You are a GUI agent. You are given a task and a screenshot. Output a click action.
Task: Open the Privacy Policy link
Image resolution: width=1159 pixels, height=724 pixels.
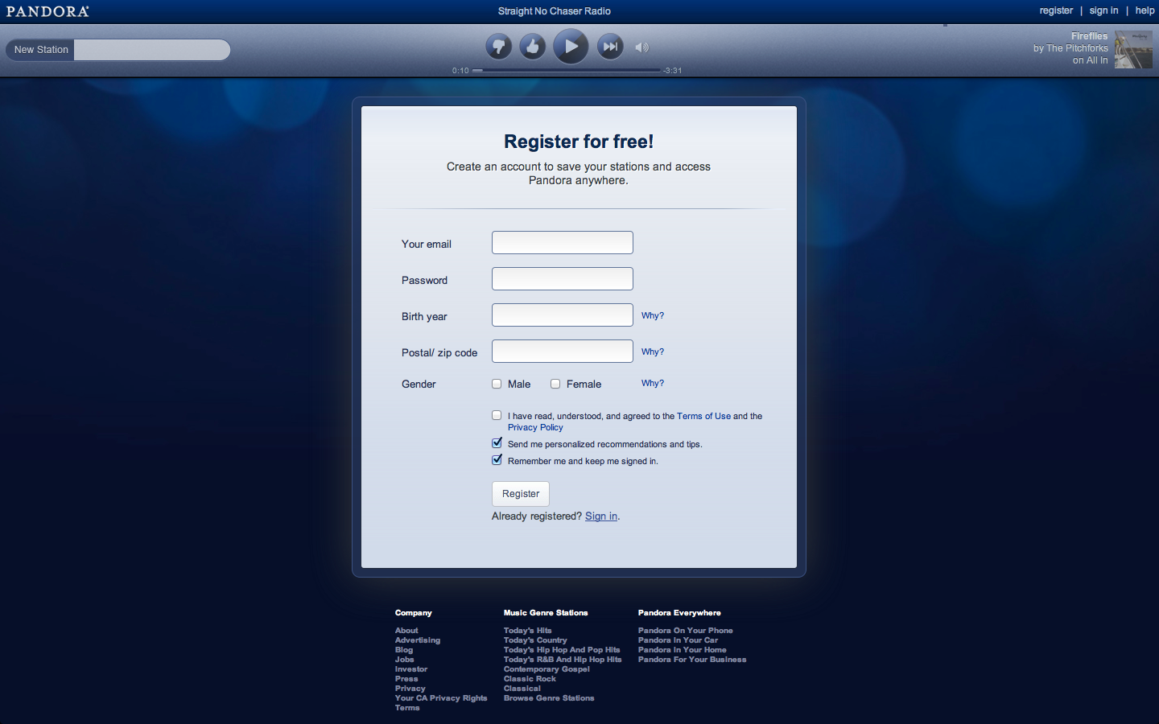coord(535,427)
